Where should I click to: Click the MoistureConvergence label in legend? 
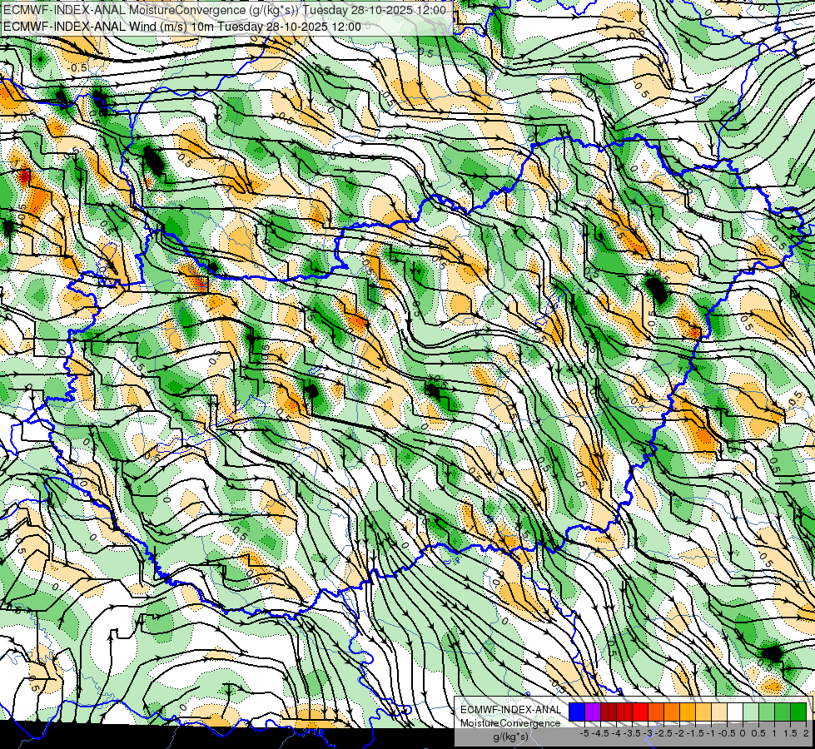(x=510, y=723)
